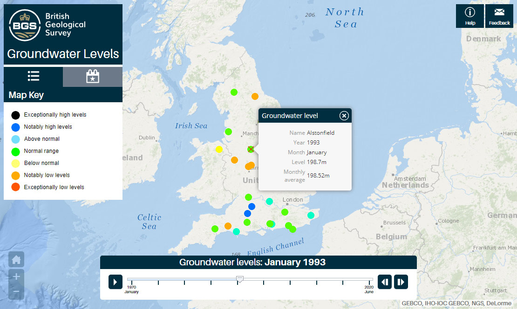Switch to the calendar events tab
Image resolution: width=517 pixels, height=309 pixels.
pos(93,76)
